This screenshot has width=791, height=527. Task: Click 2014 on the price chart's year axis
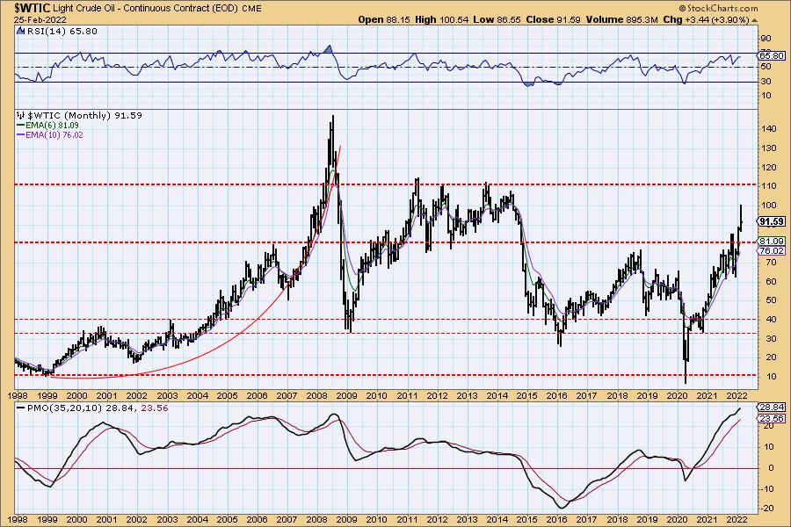point(497,396)
